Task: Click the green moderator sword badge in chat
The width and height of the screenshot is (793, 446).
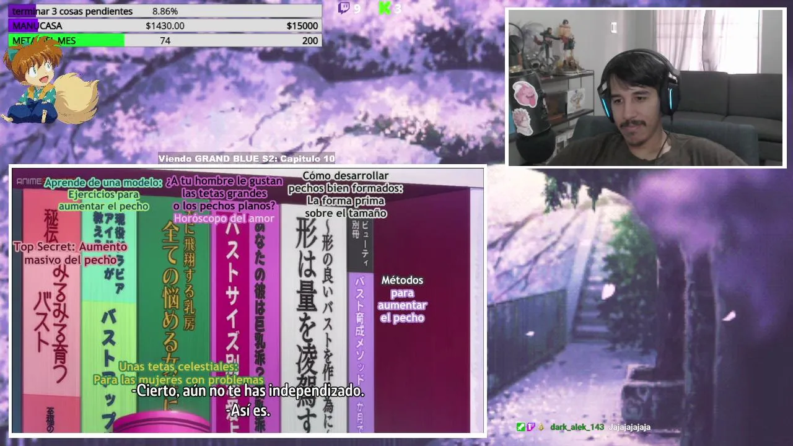Action: [x=520, y=427]
